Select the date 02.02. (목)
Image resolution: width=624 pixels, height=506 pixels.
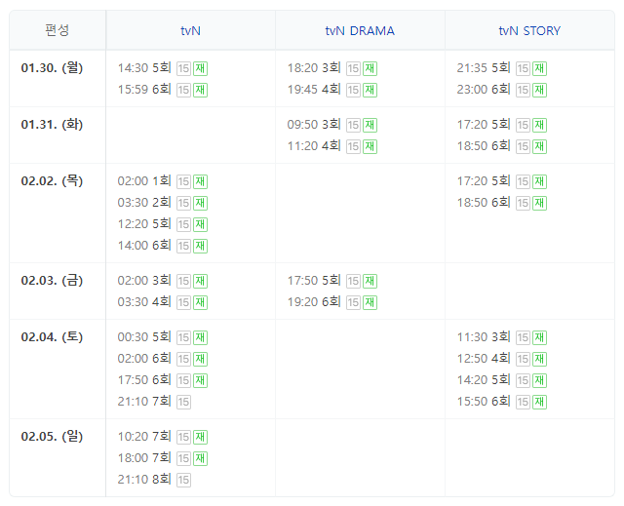coord(52,180)
